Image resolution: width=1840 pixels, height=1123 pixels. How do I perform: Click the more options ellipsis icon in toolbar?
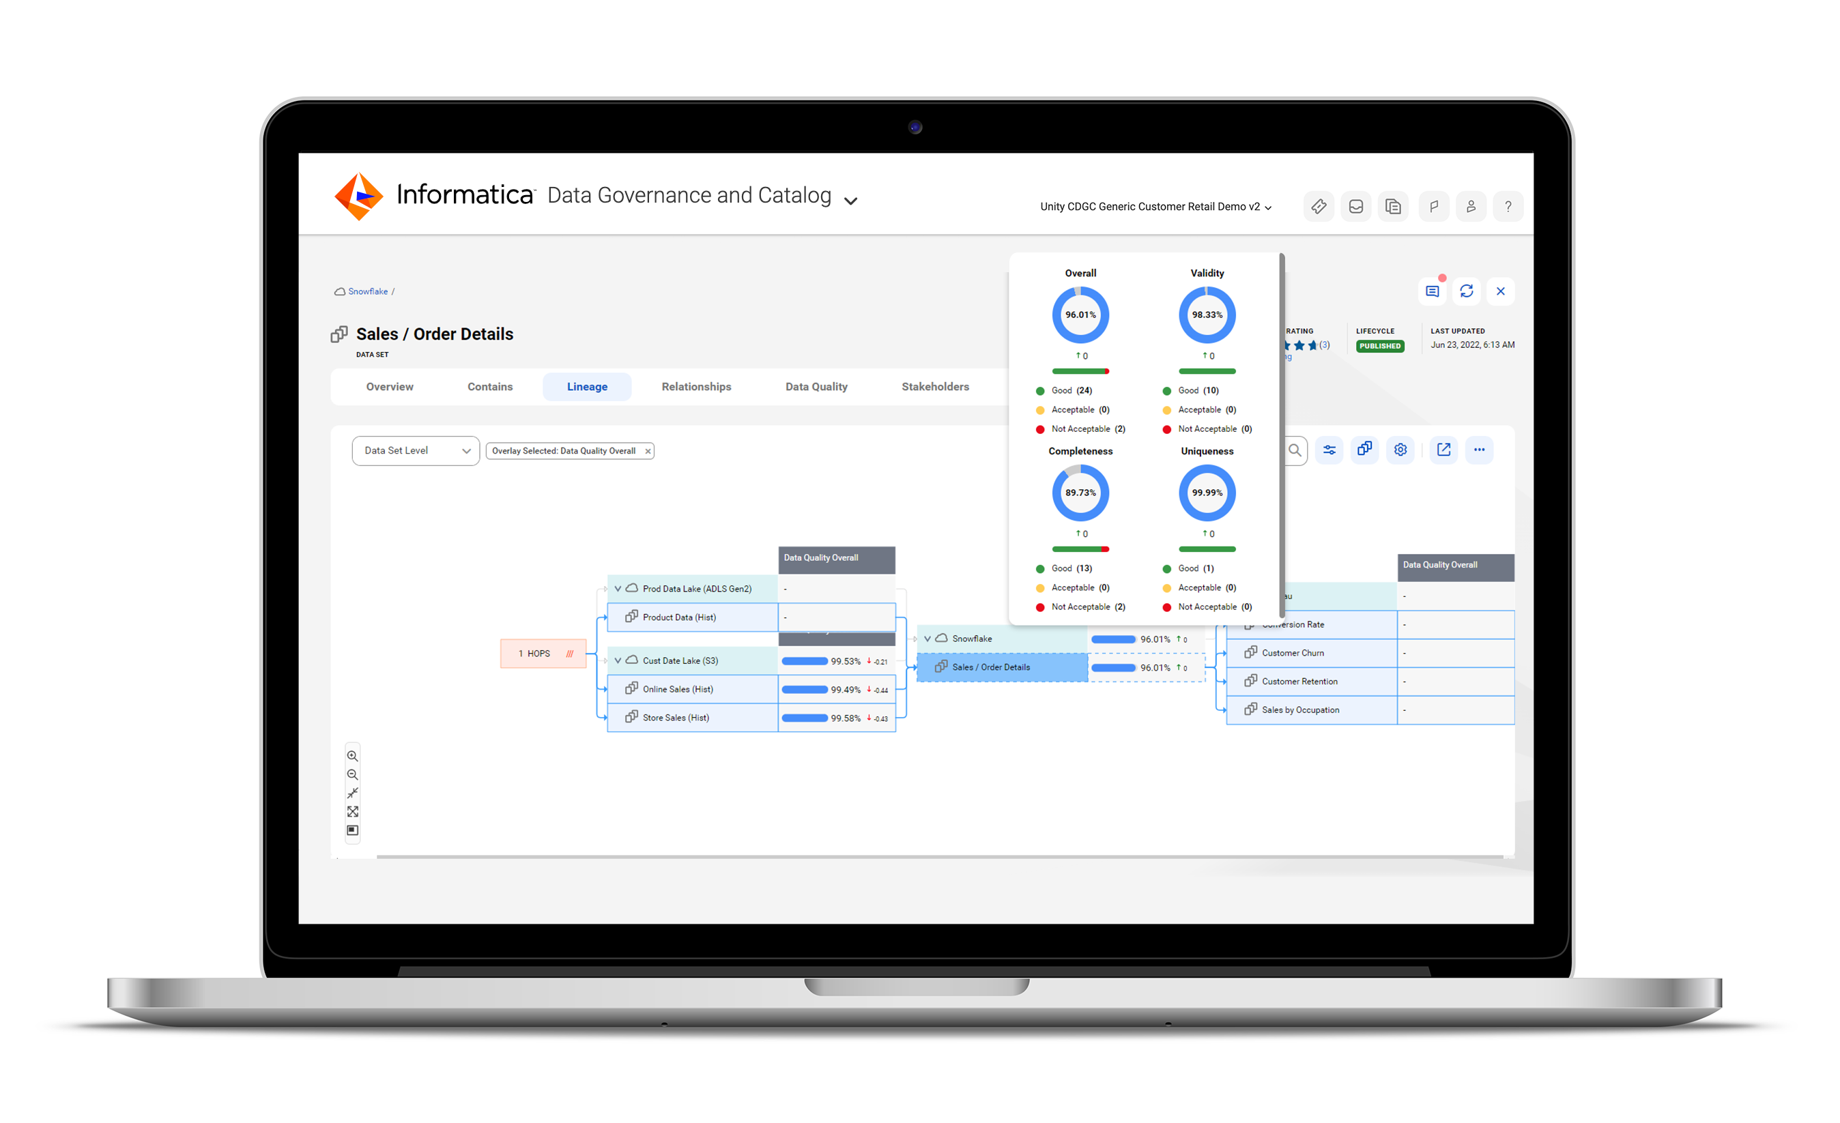click(x=1482, y=450)
